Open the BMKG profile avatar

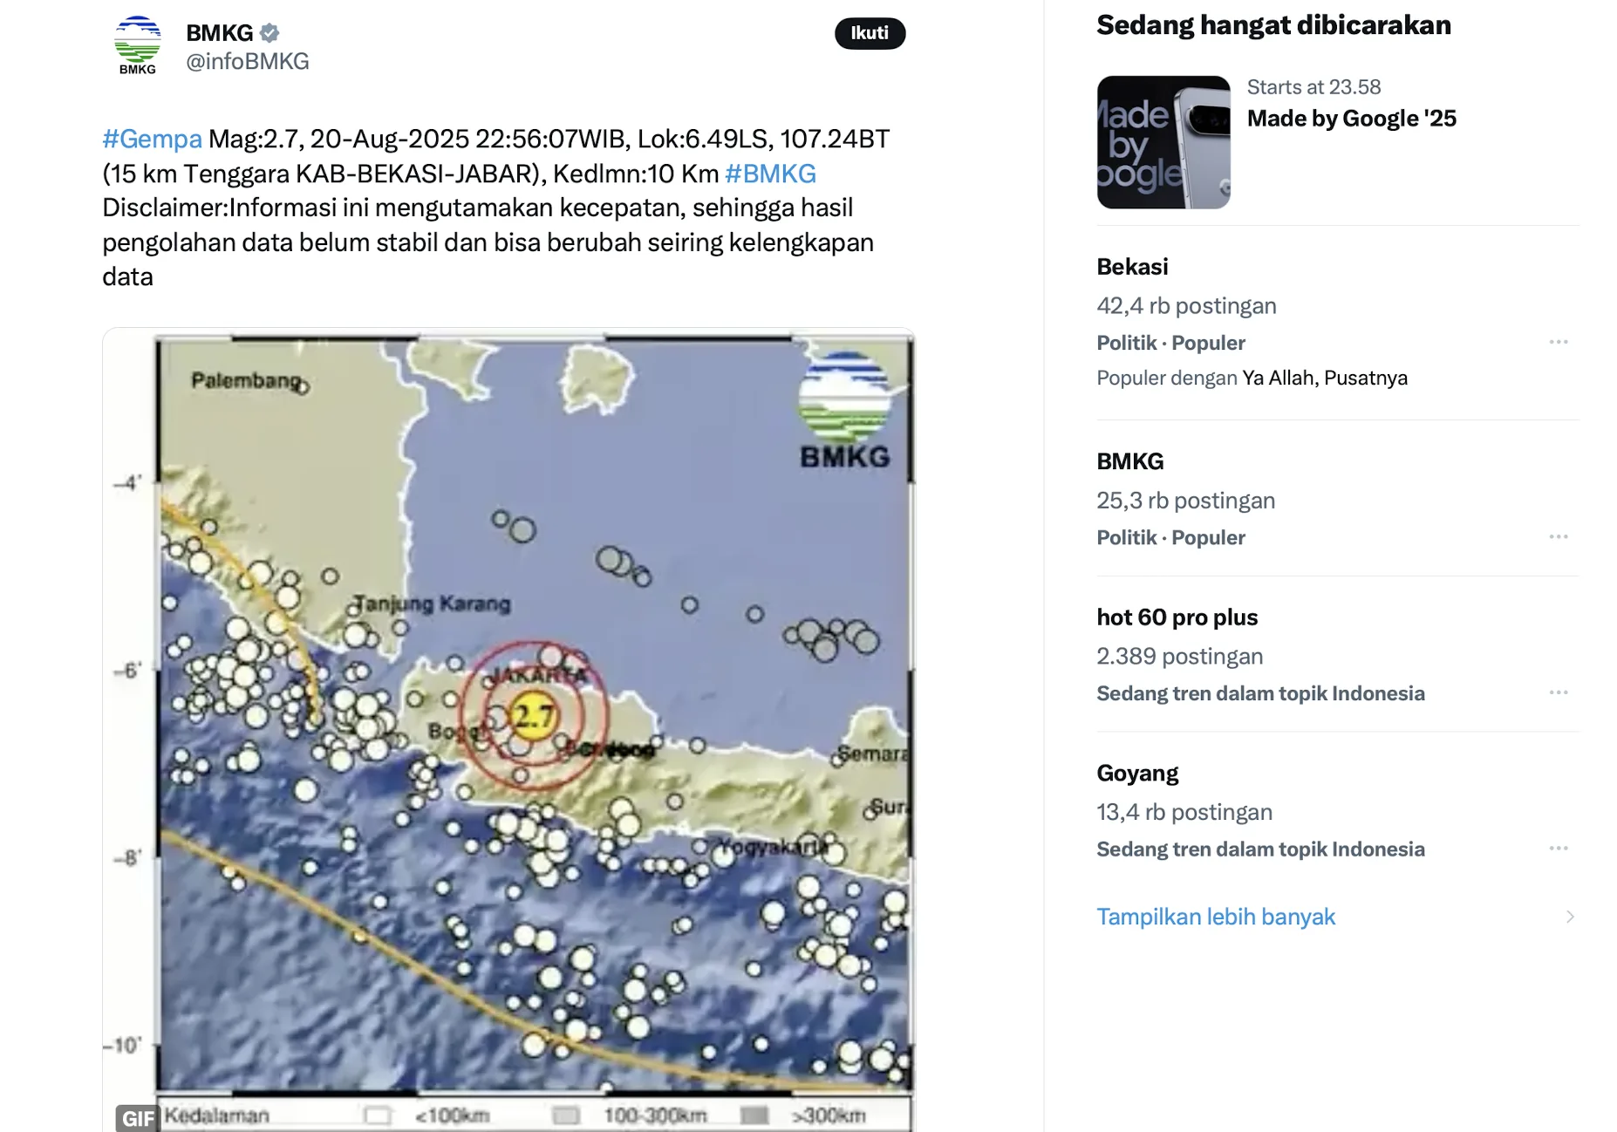pos(138,45)
